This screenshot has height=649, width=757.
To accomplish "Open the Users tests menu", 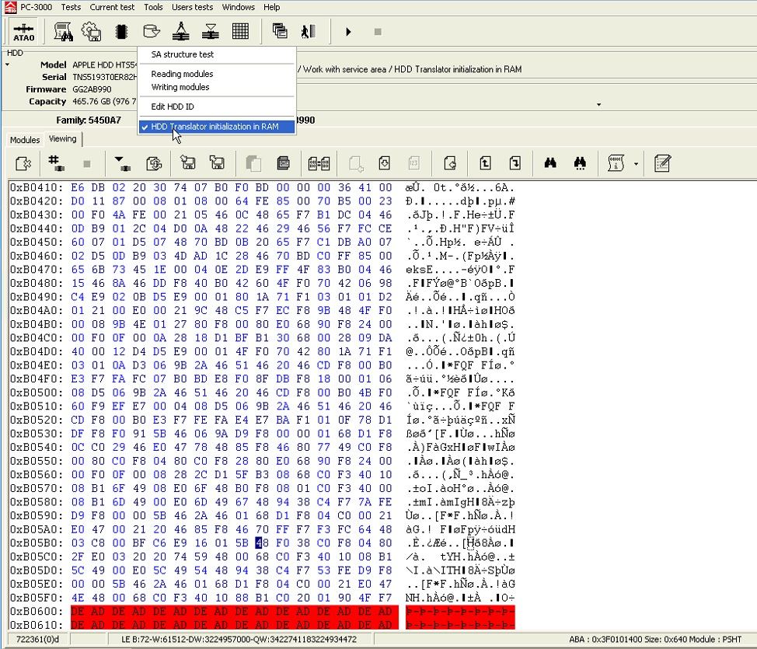I will pyautogui.click(x=192, y=7).
